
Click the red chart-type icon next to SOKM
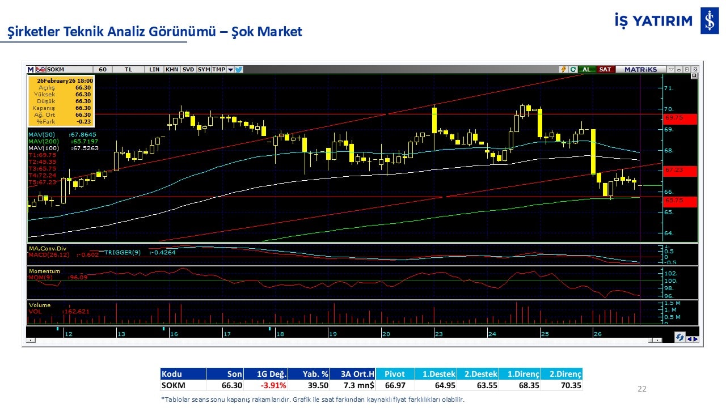[41, 70]
